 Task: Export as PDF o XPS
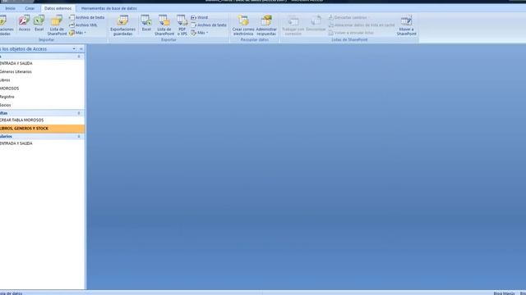pos(182,25)
